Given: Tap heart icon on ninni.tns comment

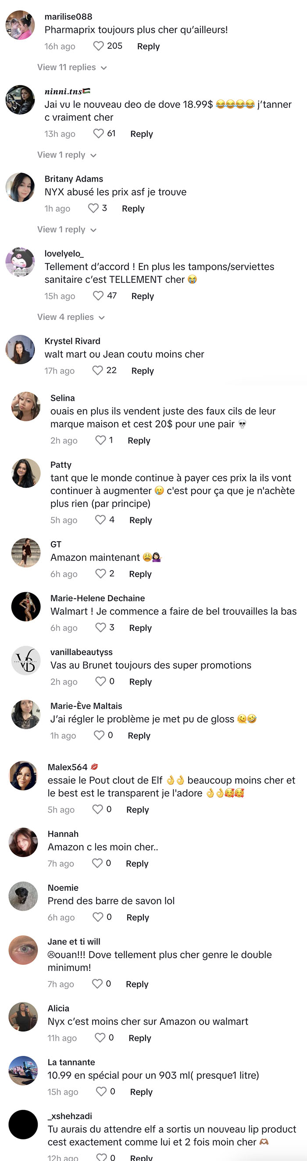Looking at the screenshot, I should [x=98, y=133].
